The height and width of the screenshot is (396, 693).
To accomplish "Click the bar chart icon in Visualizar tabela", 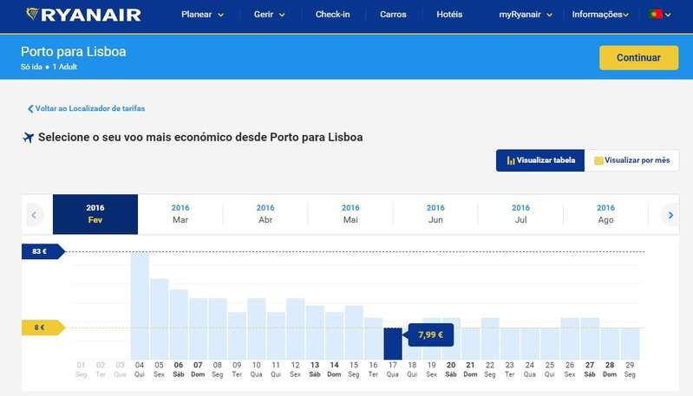I will pos(511,160).
